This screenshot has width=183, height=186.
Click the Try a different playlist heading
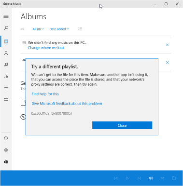click(55, 66)
